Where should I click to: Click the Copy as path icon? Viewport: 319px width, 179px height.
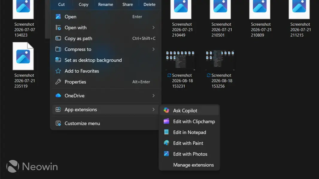tap(58, 38)
